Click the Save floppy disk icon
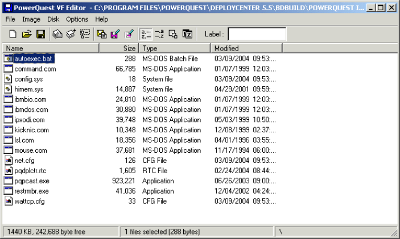This screenshot has height=239, width=400. [x=40, y=34]
